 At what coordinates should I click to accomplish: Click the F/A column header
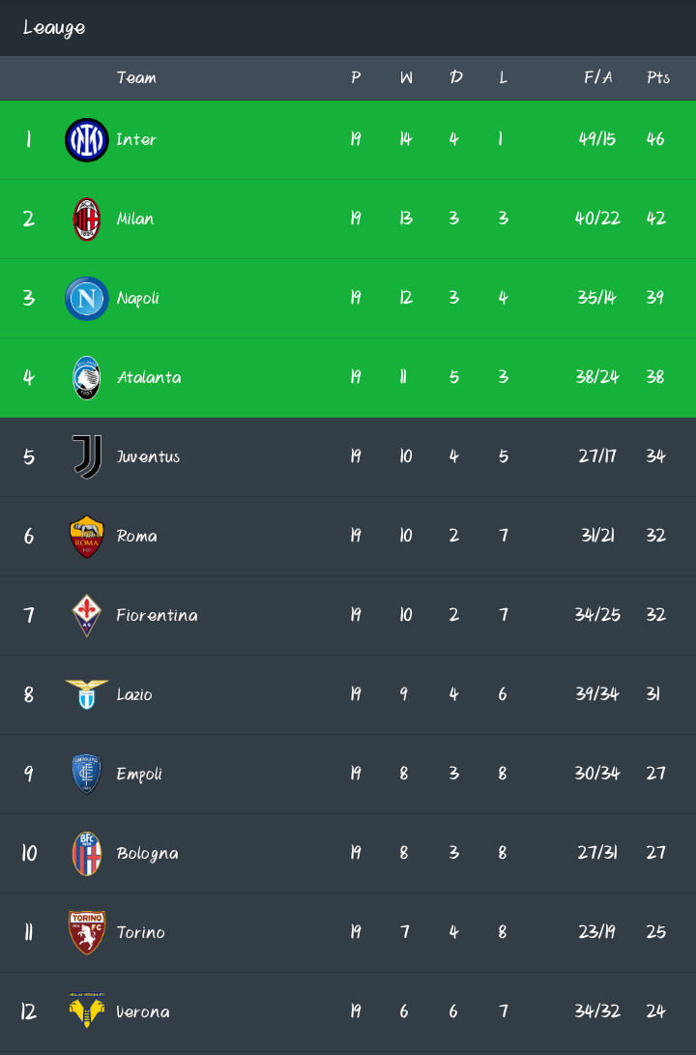click(x=597, y=78)
